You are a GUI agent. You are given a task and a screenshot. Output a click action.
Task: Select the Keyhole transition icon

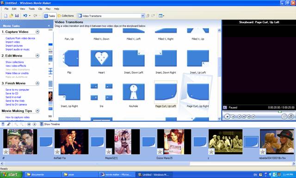tap(134, 92)
